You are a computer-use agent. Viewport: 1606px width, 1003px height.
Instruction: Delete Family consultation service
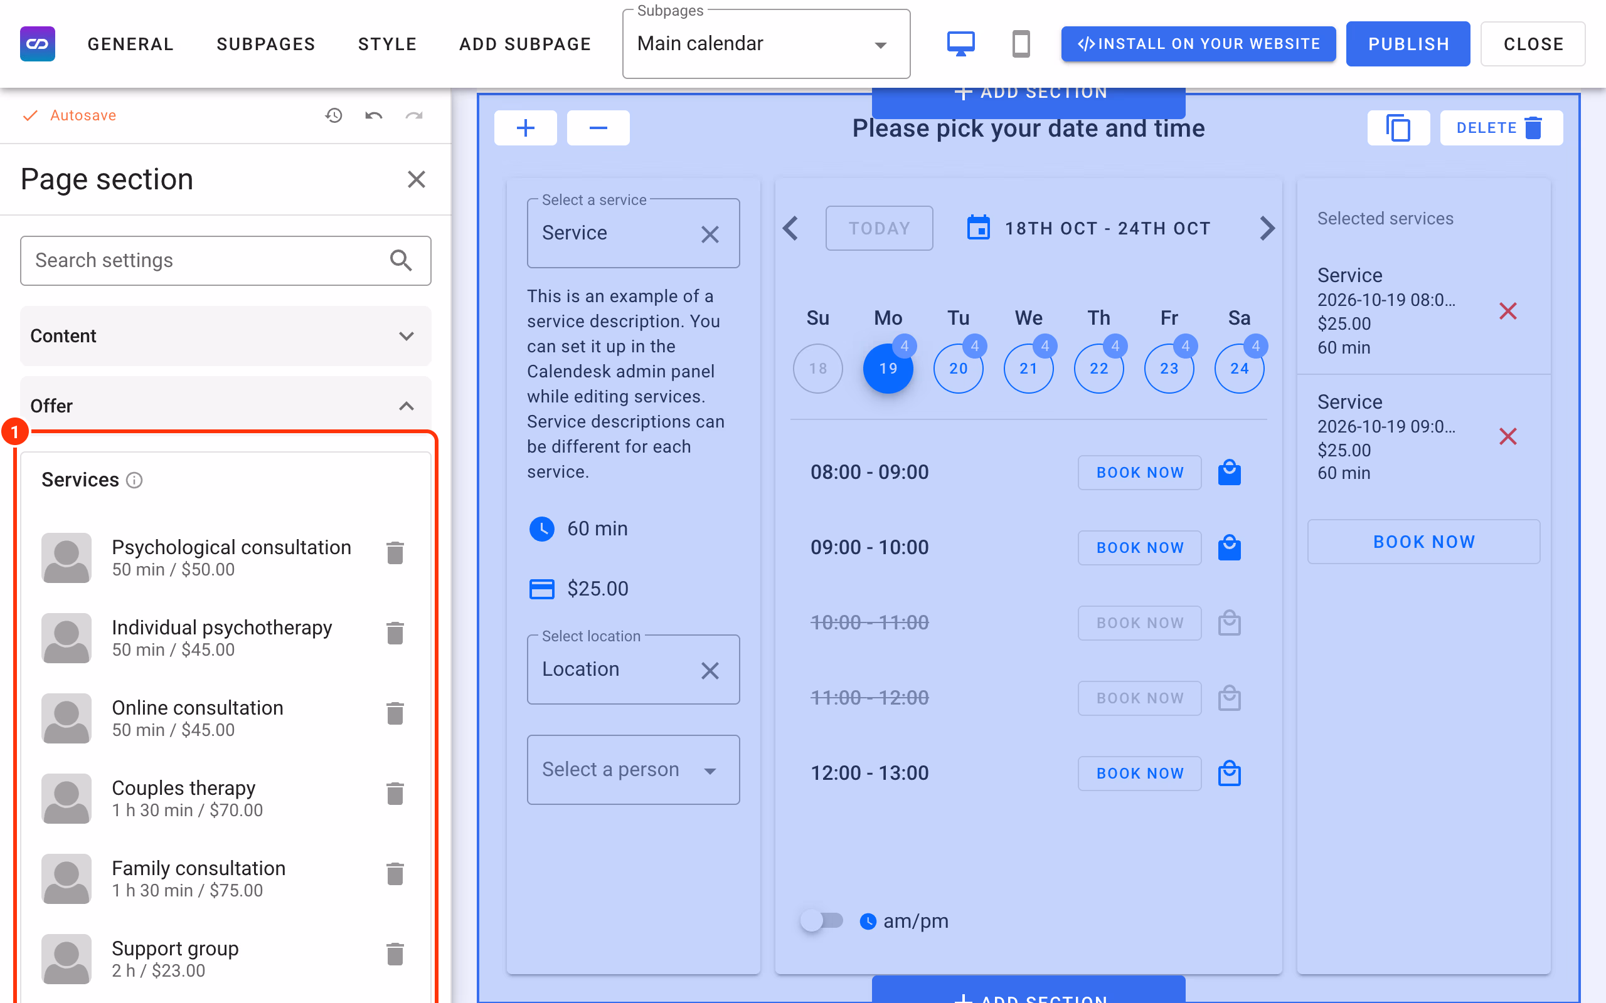pos(395,874)
